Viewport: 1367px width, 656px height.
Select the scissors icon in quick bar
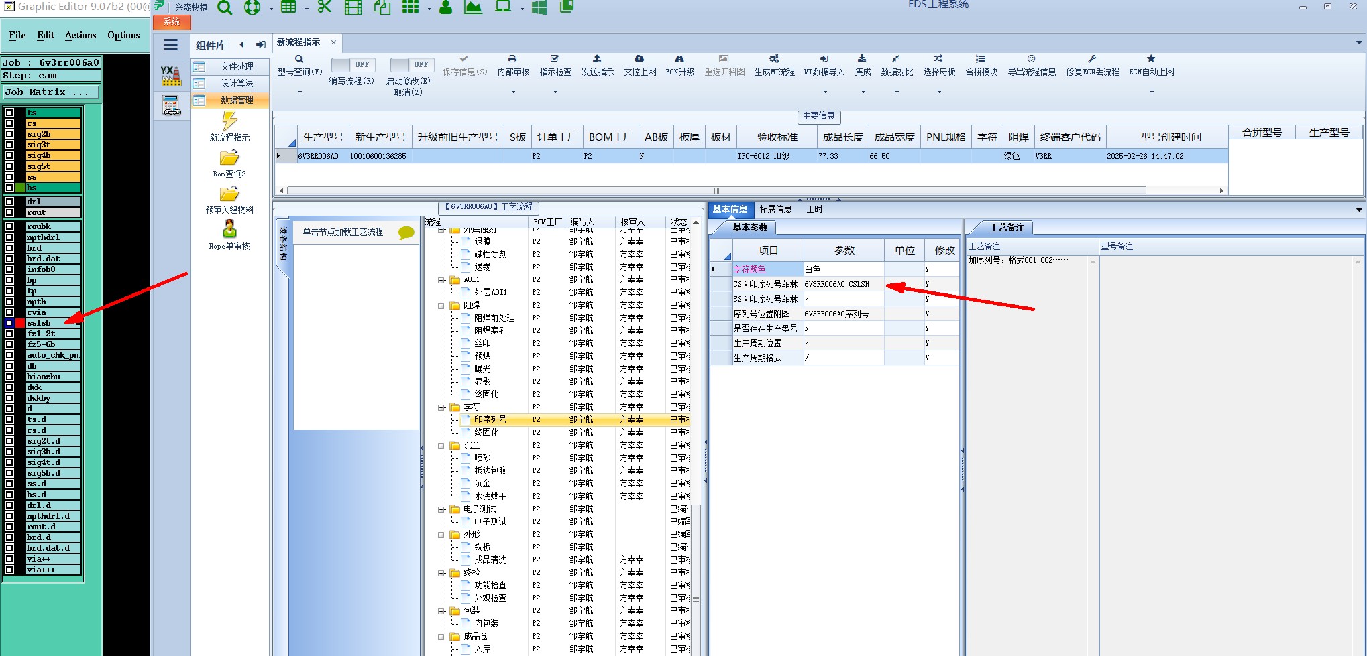coord(325,7)
